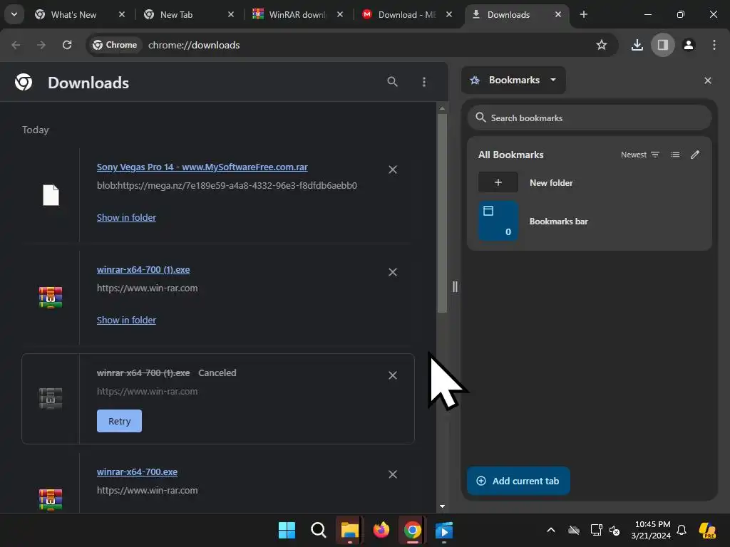Remove winrar-x64-700.exe from downloads list
This screenshot has height=547, width=730.
click(393, 474)
